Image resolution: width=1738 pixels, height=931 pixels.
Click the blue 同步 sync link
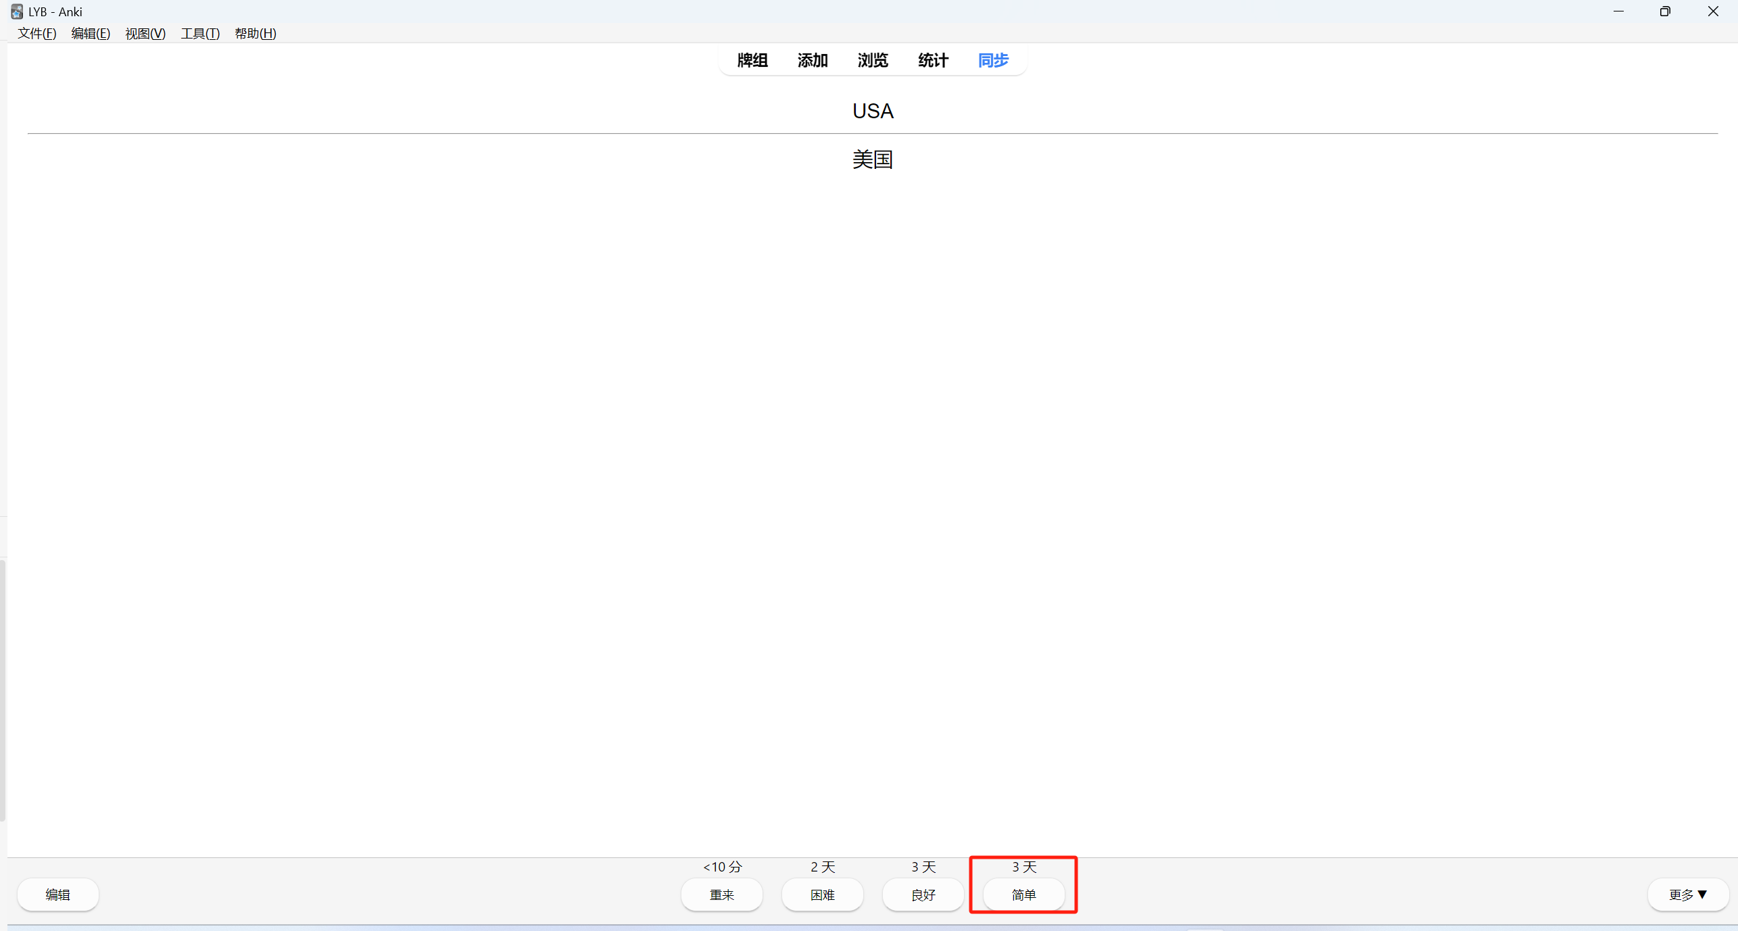[x=993, y=60]
